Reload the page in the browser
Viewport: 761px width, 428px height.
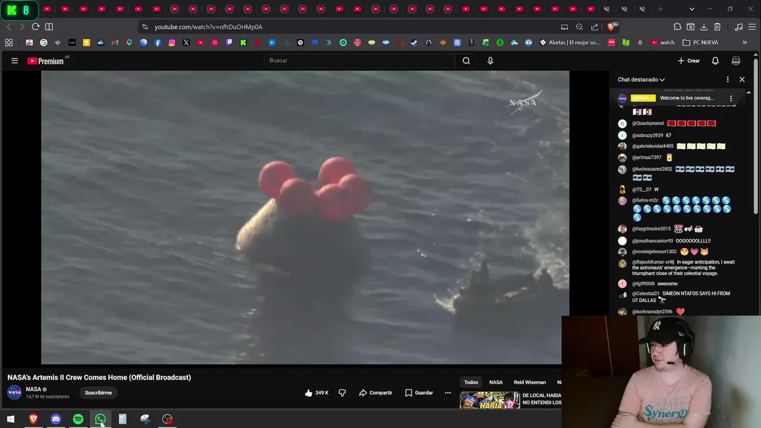point(36,27)
